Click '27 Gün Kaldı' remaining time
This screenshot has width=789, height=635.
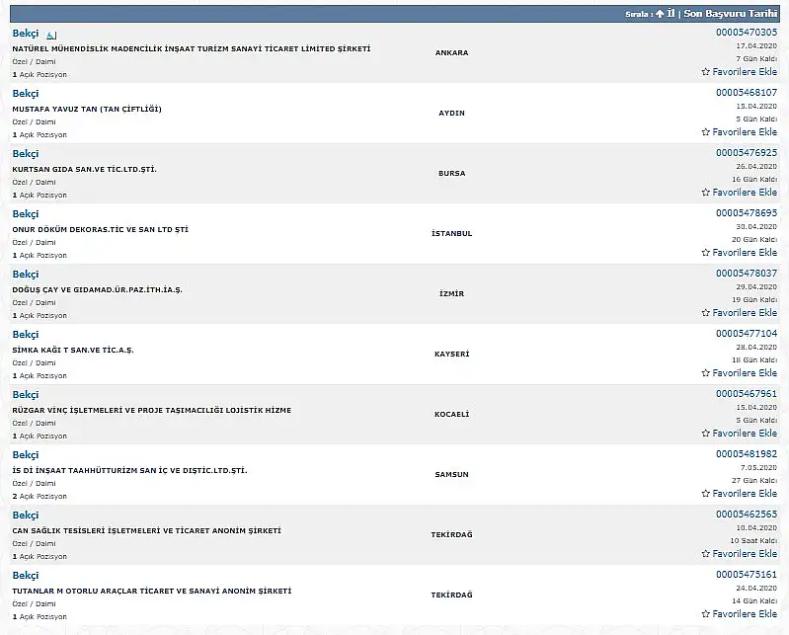754,481
